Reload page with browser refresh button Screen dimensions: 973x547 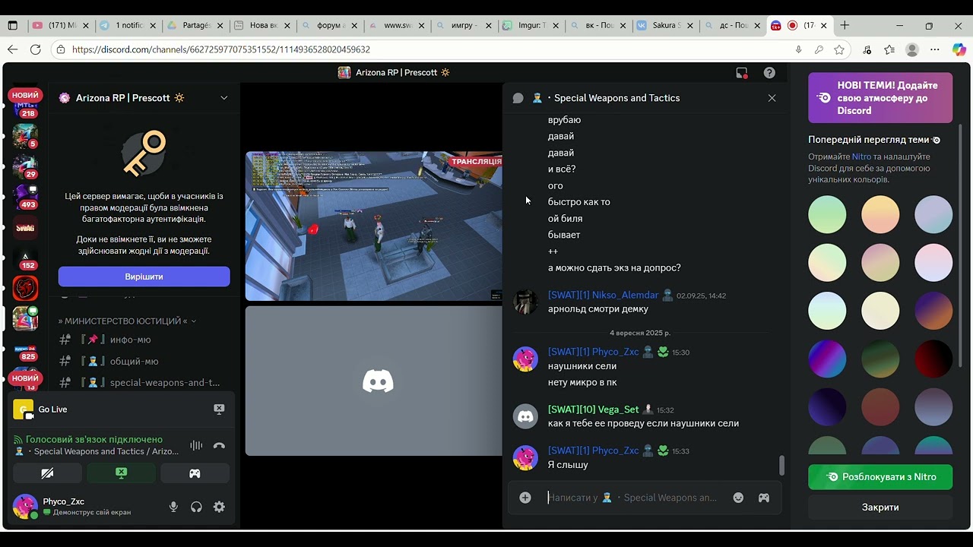coord(35,49)
